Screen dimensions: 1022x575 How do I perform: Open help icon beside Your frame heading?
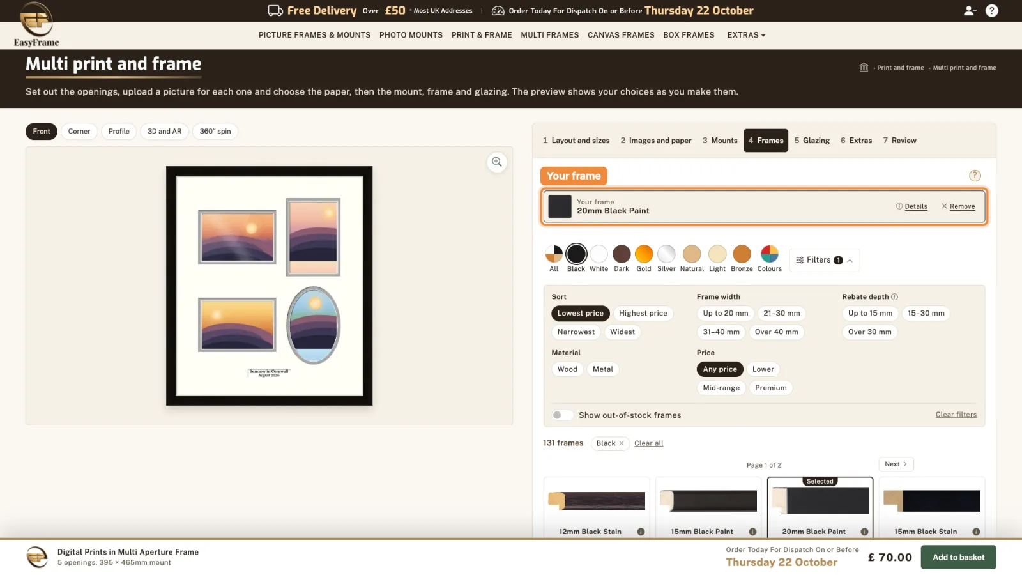point(975,176)
